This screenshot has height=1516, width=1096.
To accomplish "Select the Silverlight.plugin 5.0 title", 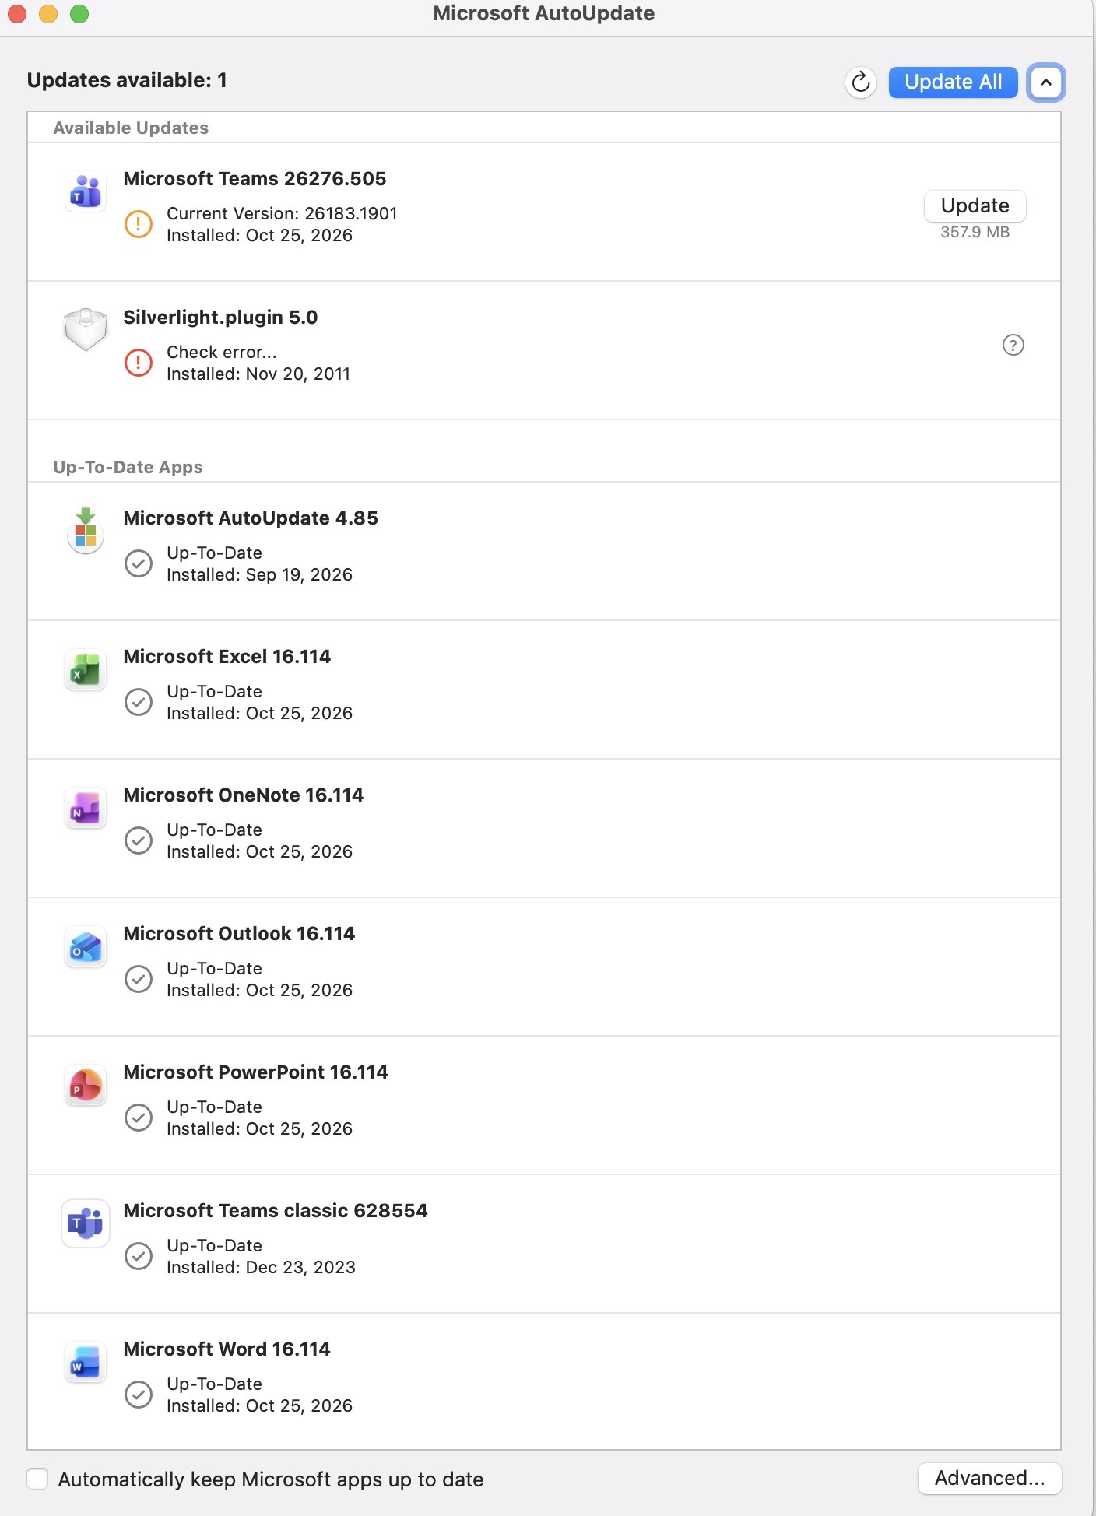I will 220,317.
